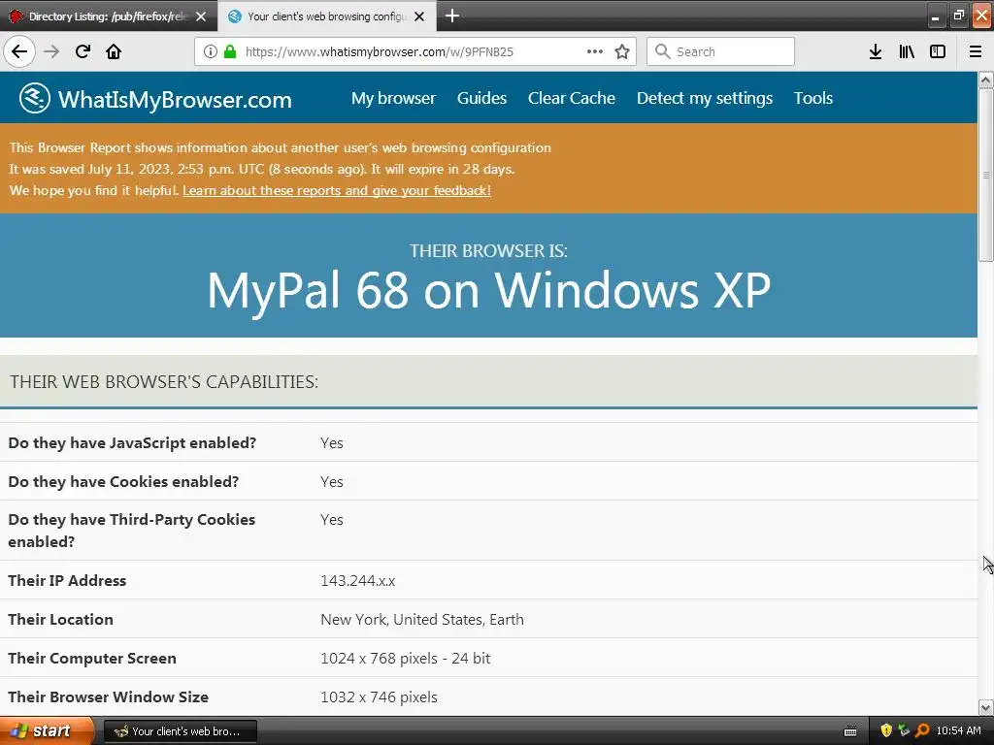Viewport: 994px width, 745px height.
Task: Show site information icon in address bar
Action: tap(210, 51)
